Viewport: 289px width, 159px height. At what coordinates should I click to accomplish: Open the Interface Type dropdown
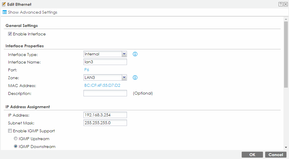click(105, 54)
